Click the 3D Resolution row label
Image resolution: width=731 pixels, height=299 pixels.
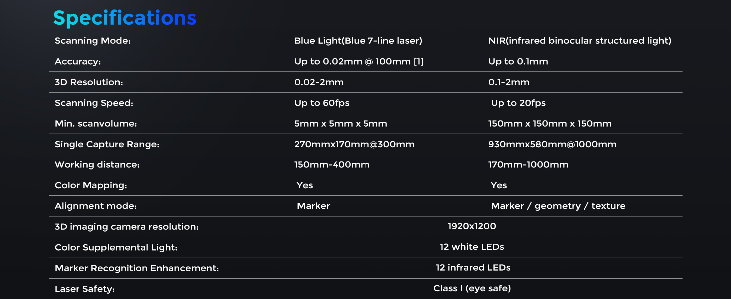[x=89, y=82]
